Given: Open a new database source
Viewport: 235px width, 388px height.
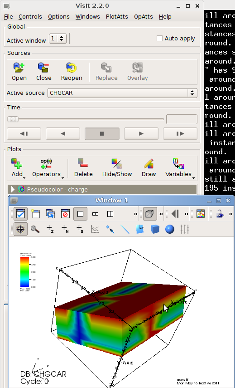Looking at the screenshot, I should click(19, 71).
